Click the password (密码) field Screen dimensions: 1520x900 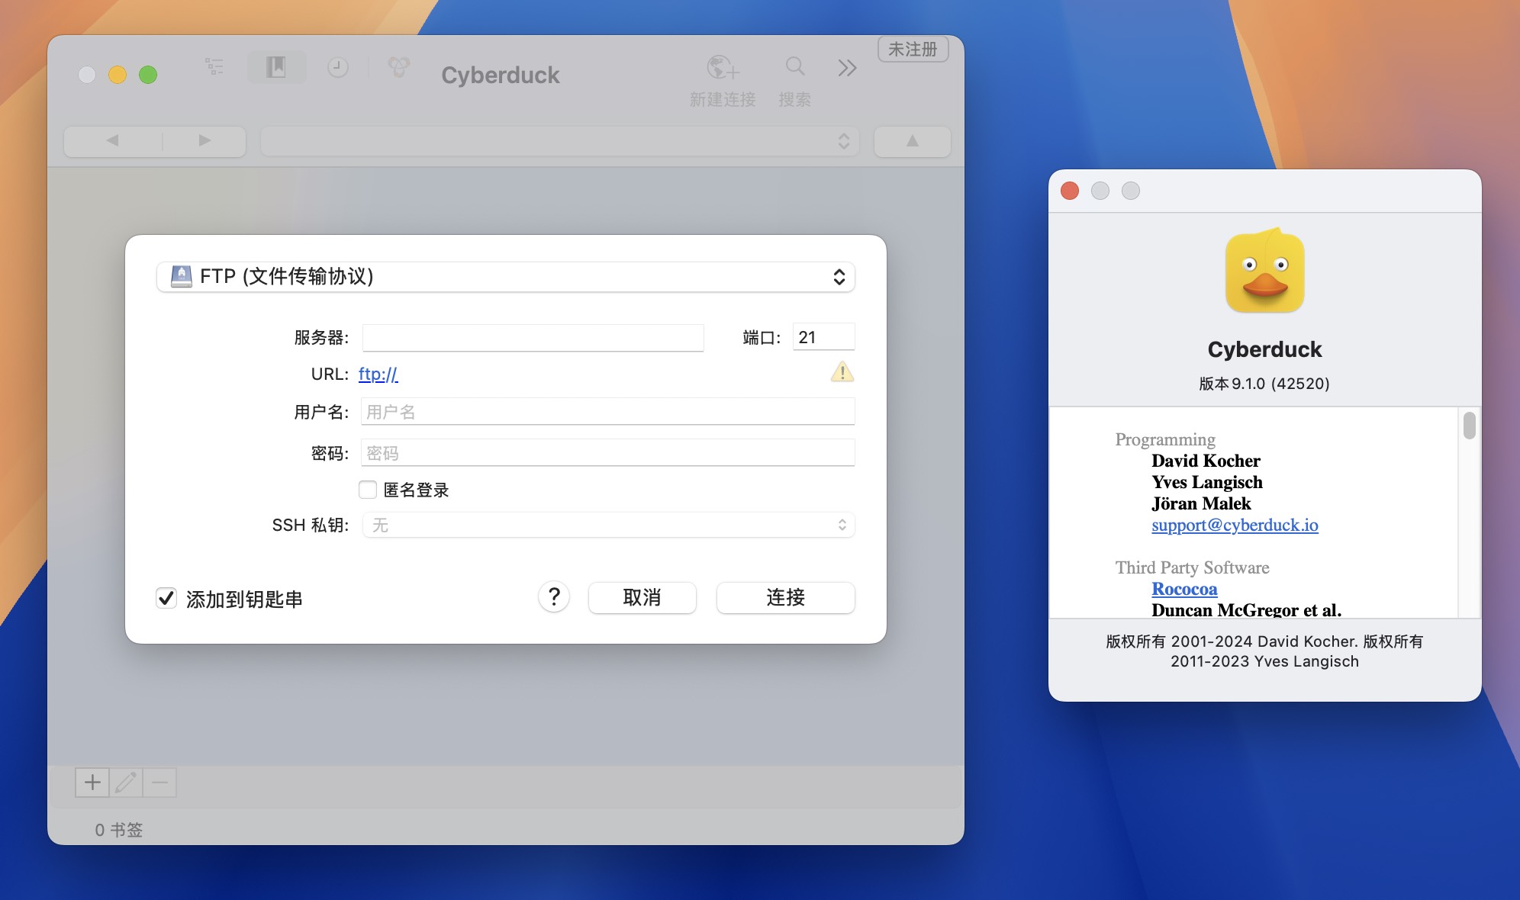[x=607, y=453]
